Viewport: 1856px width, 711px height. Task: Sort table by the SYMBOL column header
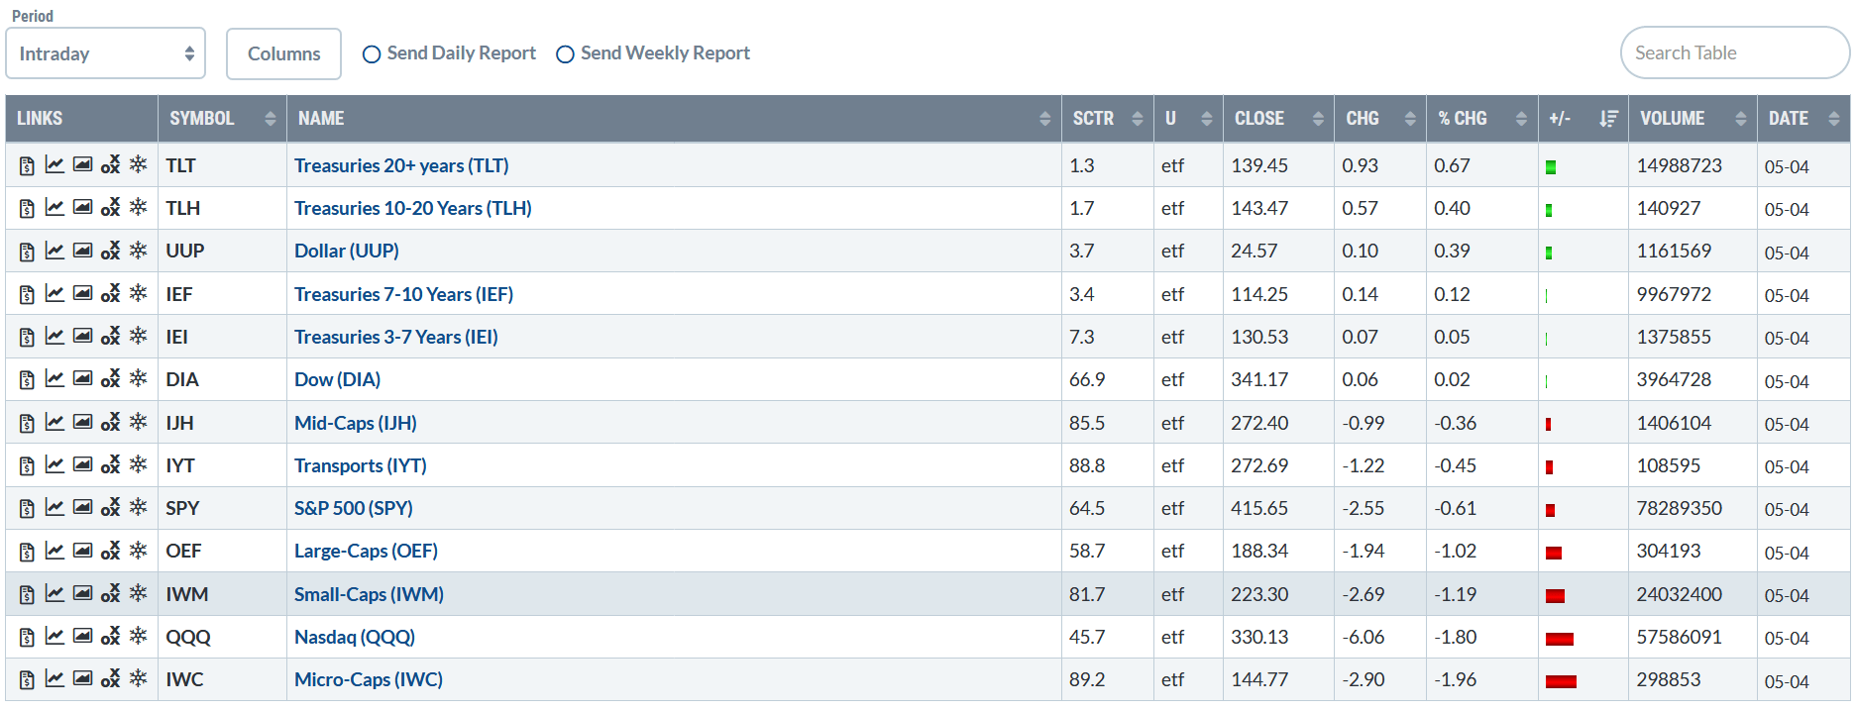click(222, 119)
